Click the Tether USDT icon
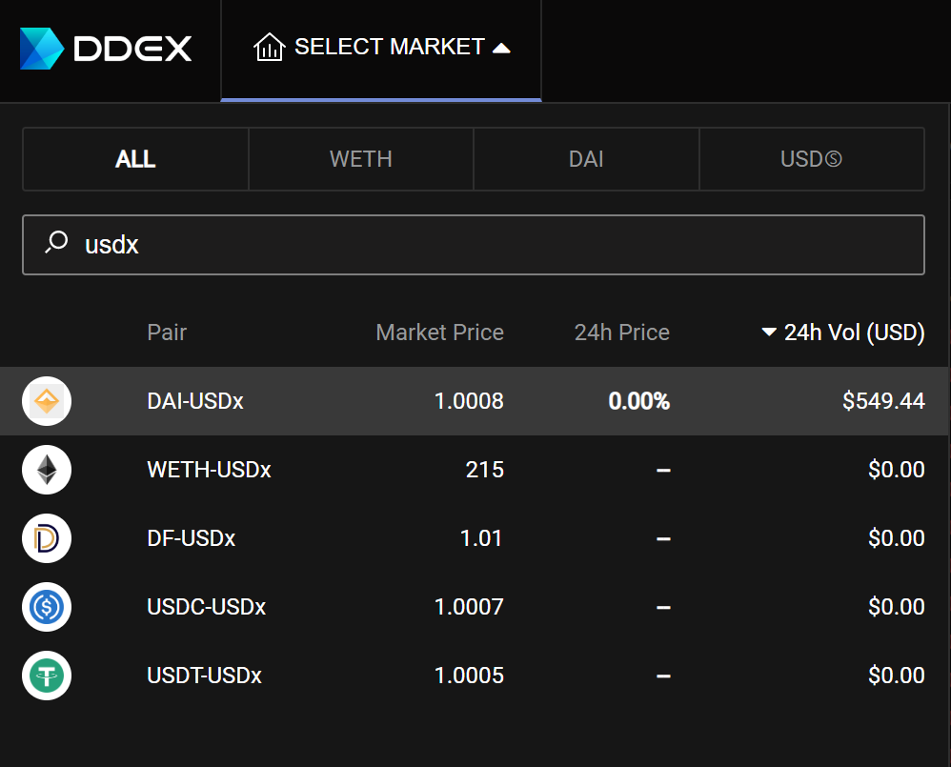This screenshot has width=951, height=767. pyautogui.click(x=47, y=675)
